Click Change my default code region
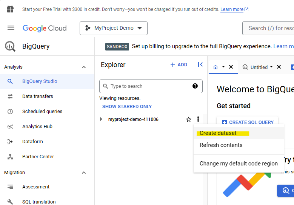Image resolution: width=294 pixels, height=205 pixels. (x=239, y=164)
